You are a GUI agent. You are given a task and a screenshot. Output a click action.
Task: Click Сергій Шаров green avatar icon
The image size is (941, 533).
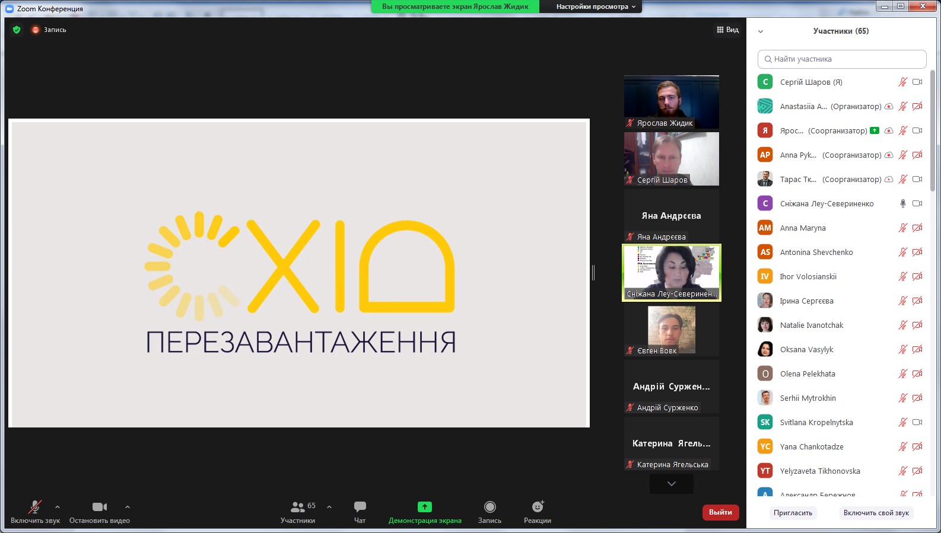[765, 82]
